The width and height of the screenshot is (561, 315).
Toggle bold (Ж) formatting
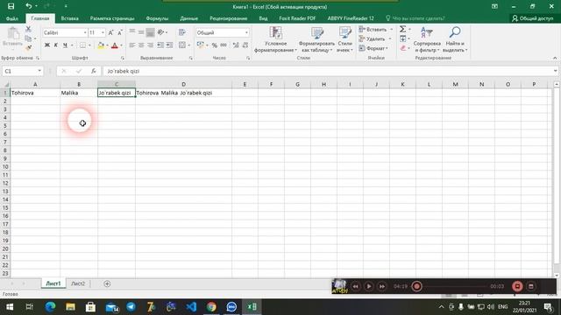coord(46,45)
